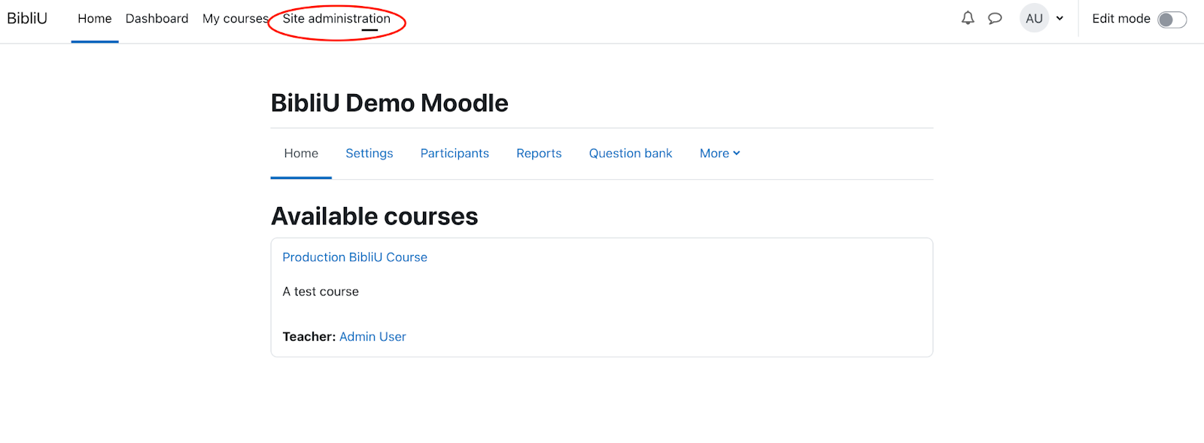Toggle the Edit mode switch
1204x443 pixels.
(x=1172, y=20)
